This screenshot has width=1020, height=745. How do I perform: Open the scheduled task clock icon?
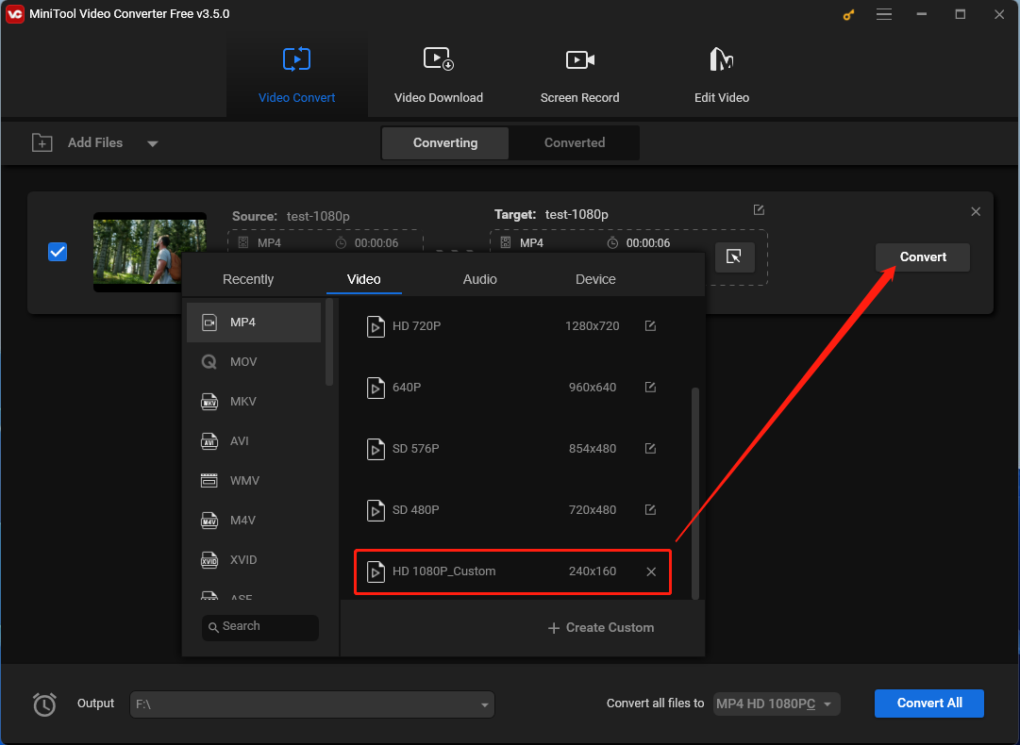tap(44, 704)
